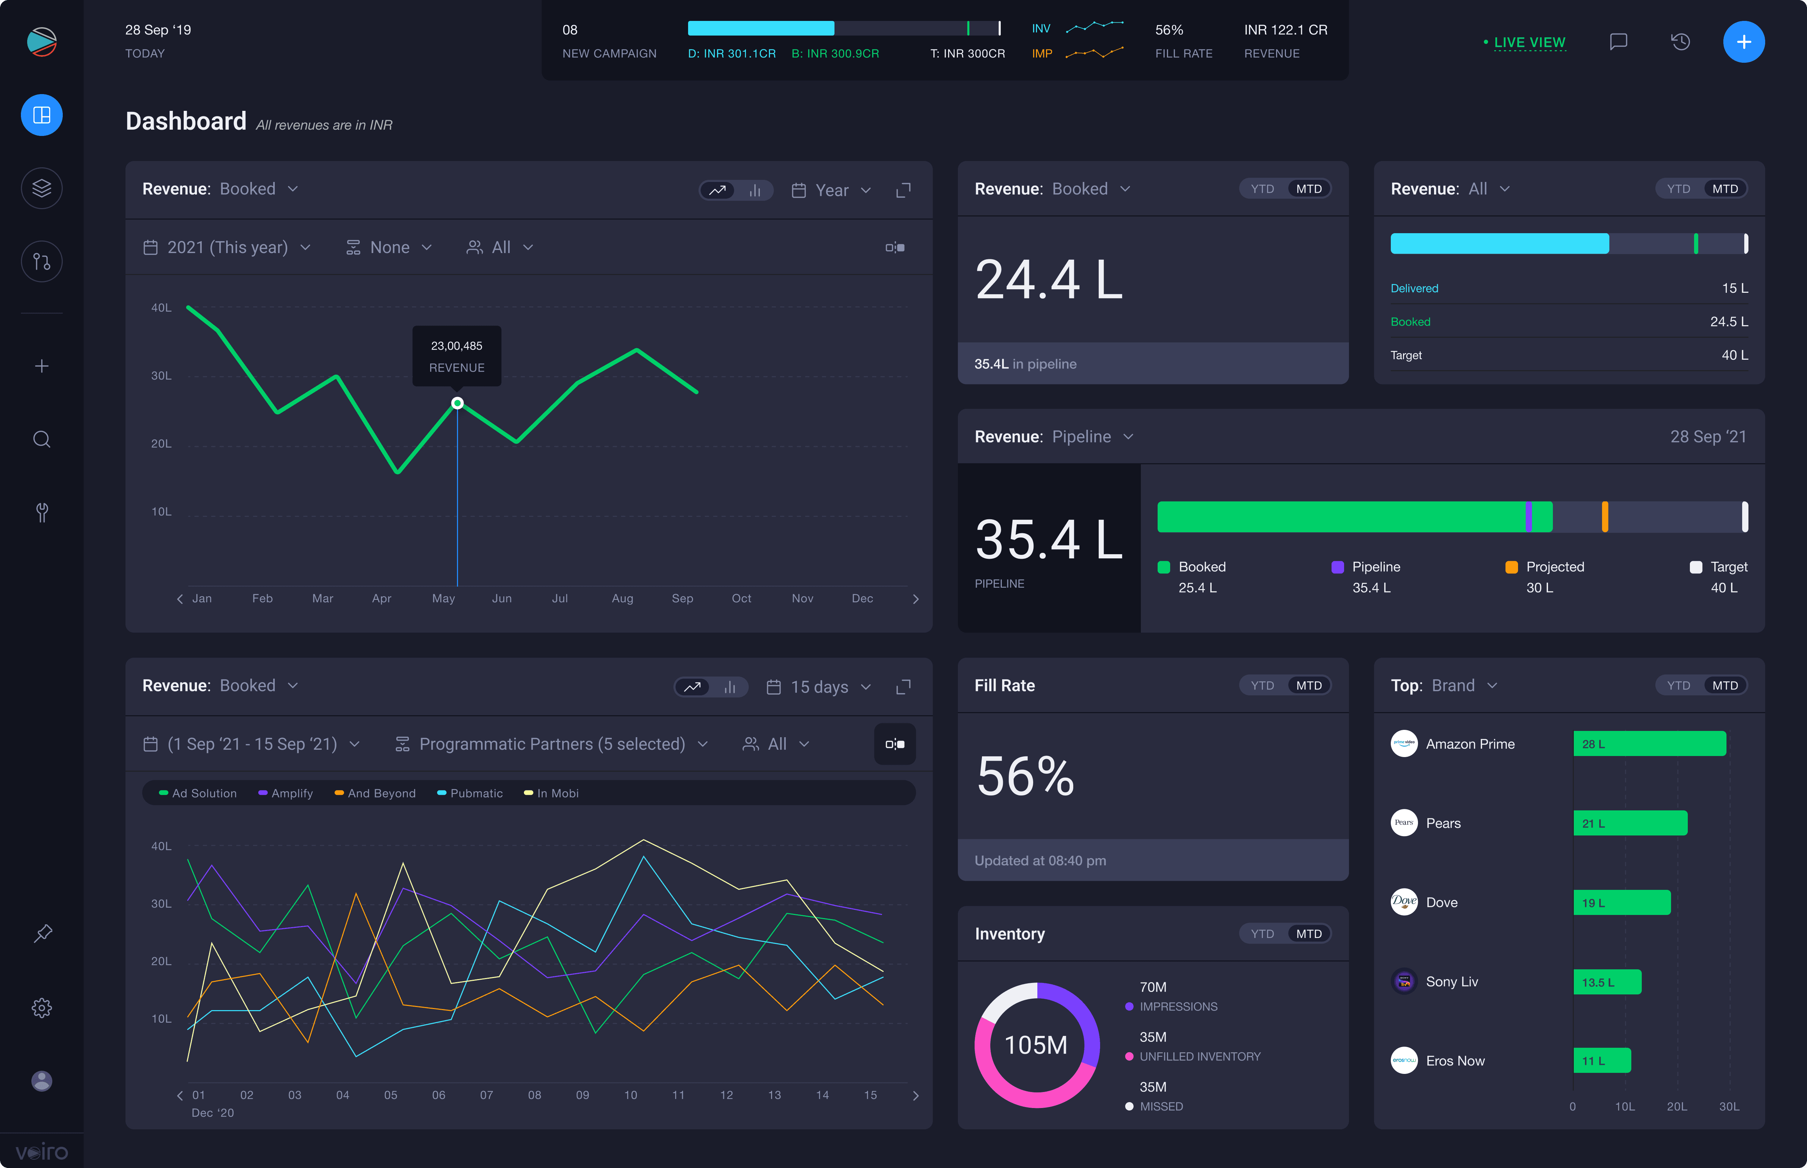The height and width of the screenshot is (1168, 1807).
Task: Open the history clock icon
Action: tap(1680, 42)
